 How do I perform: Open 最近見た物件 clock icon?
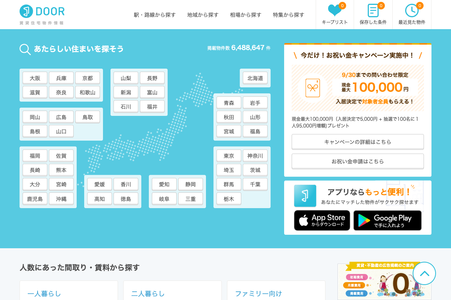pyautogui.click(x=412, y=10)
